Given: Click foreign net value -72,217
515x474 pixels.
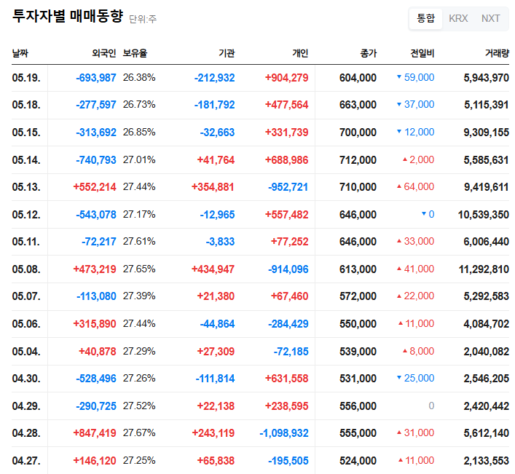Looking at the screenshot, I should pyautogui.click(x=99, y=242).
